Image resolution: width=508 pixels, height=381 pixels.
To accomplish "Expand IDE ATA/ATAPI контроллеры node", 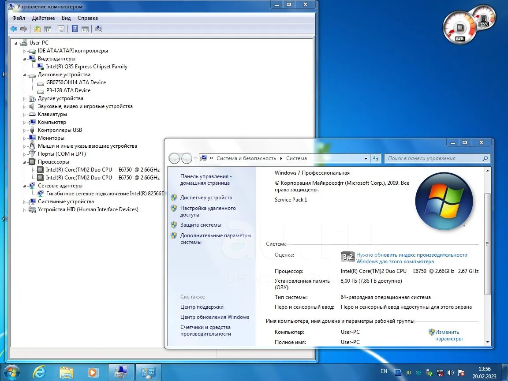I will point(24,51).
